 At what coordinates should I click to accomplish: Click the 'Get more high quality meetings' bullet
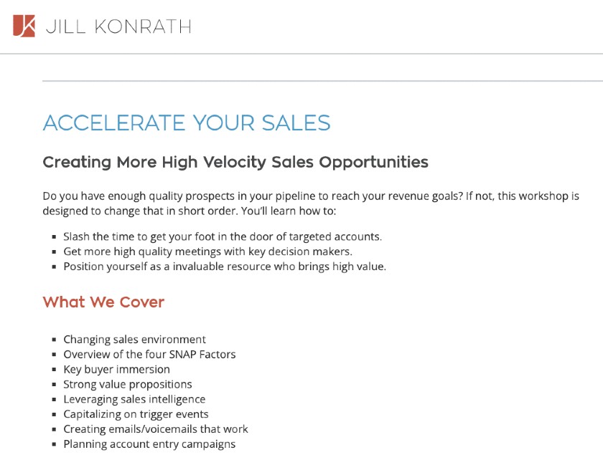coord(207,252)
